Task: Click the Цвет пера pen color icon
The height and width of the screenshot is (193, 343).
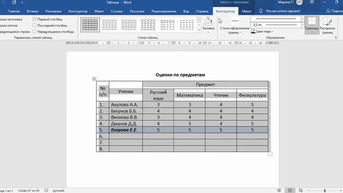Action: (x=253, y=32)
